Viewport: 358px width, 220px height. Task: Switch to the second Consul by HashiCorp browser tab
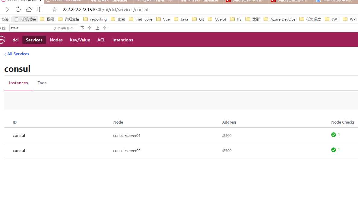click(x=66, y=1)
